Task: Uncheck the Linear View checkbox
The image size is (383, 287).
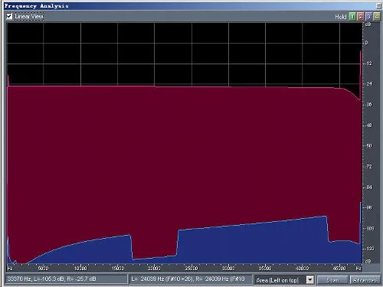Action: (9, 16)
